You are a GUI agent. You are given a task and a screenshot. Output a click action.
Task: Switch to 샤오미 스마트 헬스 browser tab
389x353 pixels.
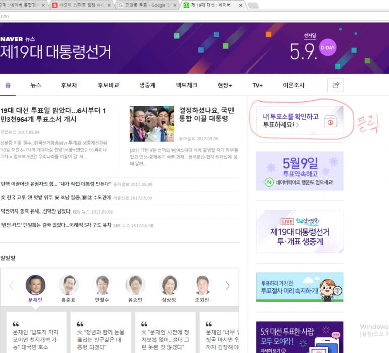(x=82, y=5)
